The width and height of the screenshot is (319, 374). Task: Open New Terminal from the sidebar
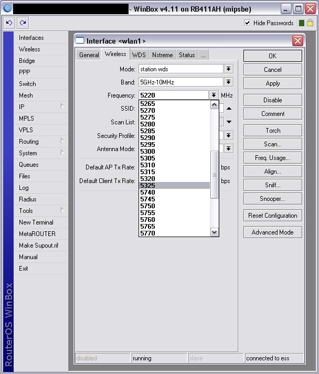point(41,222)
